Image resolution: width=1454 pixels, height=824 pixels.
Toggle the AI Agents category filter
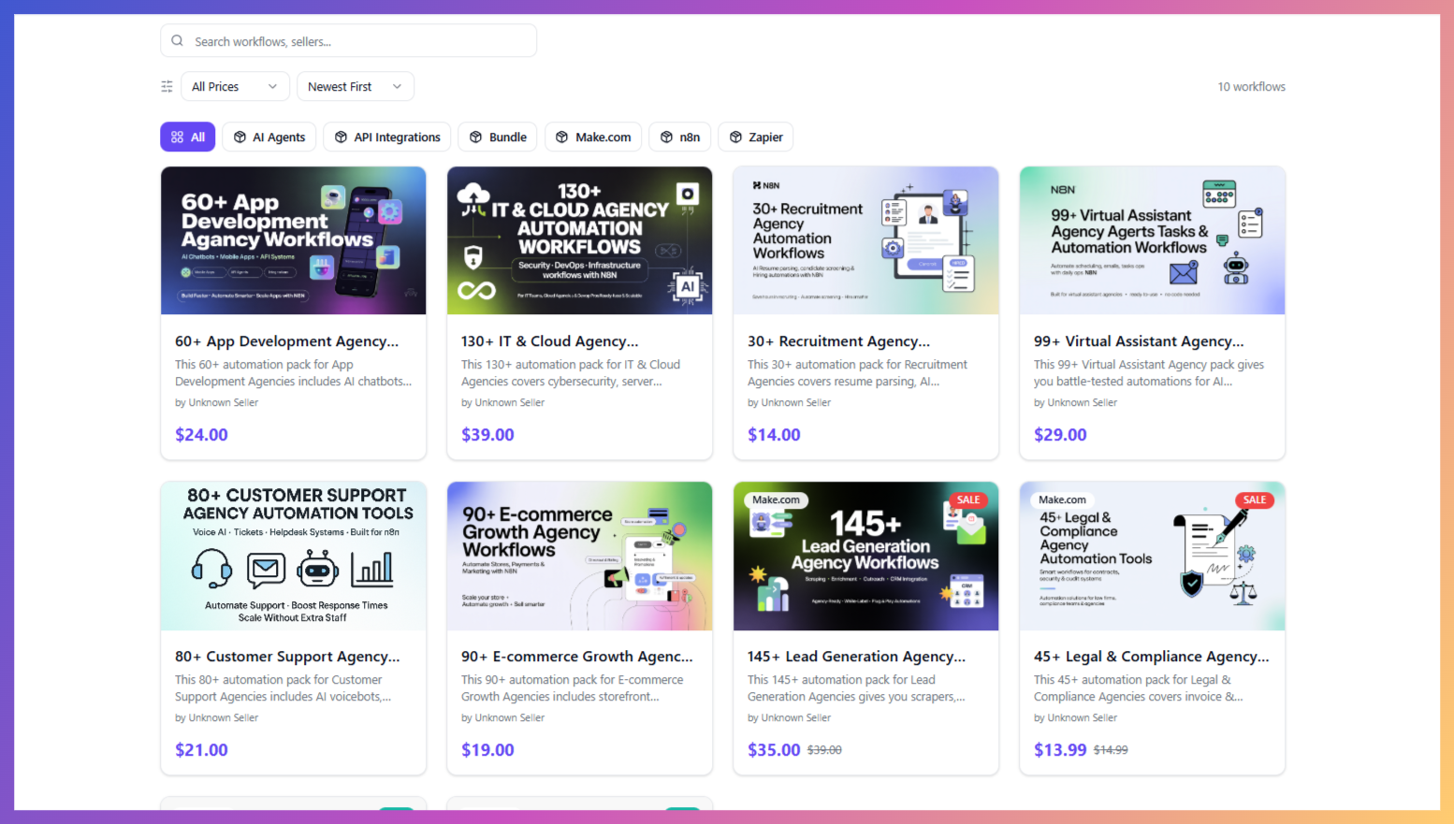(269, 137)
